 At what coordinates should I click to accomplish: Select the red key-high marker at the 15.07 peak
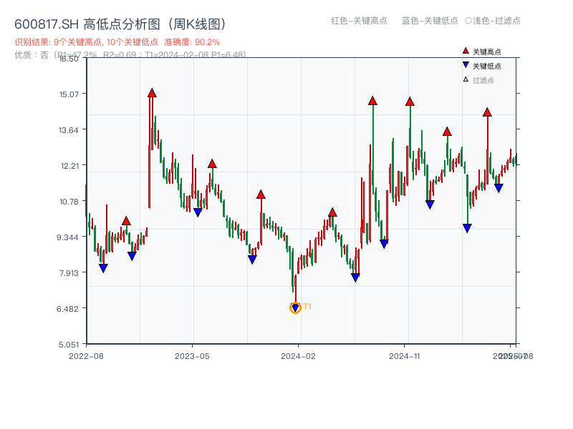[152, 92]
